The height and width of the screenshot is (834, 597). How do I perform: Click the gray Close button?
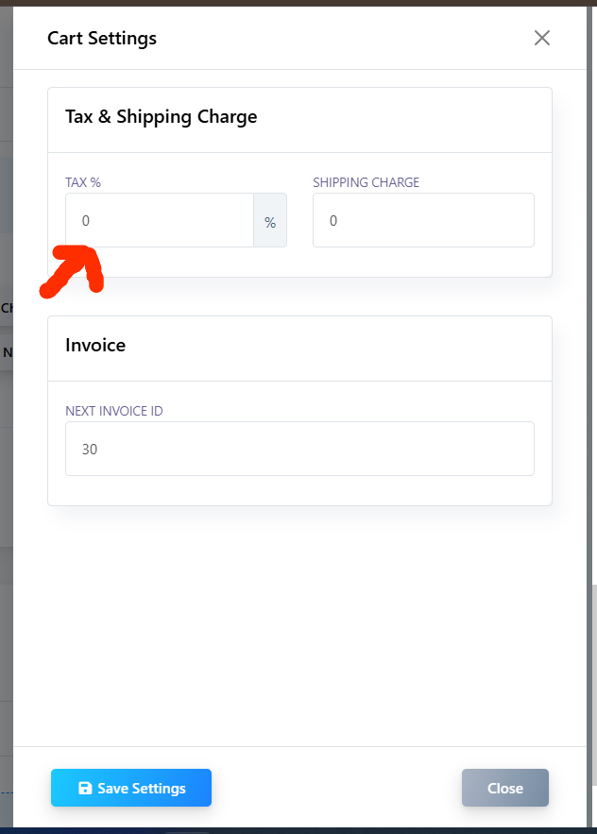[504, 788]
